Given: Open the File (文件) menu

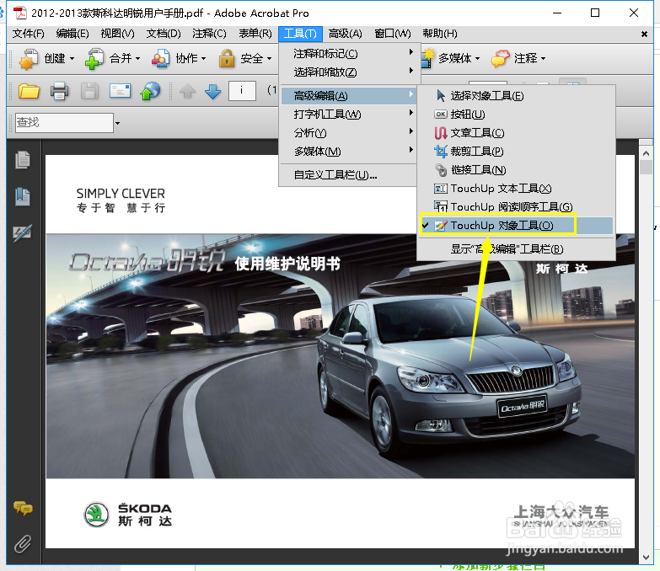Looking at the screenshot, I should pyautogui.click(x=28, y=34).
